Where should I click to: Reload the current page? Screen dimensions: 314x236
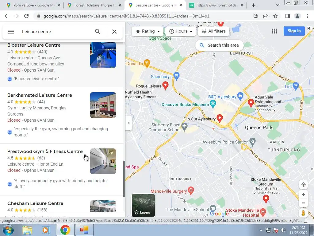coord(26,16)
